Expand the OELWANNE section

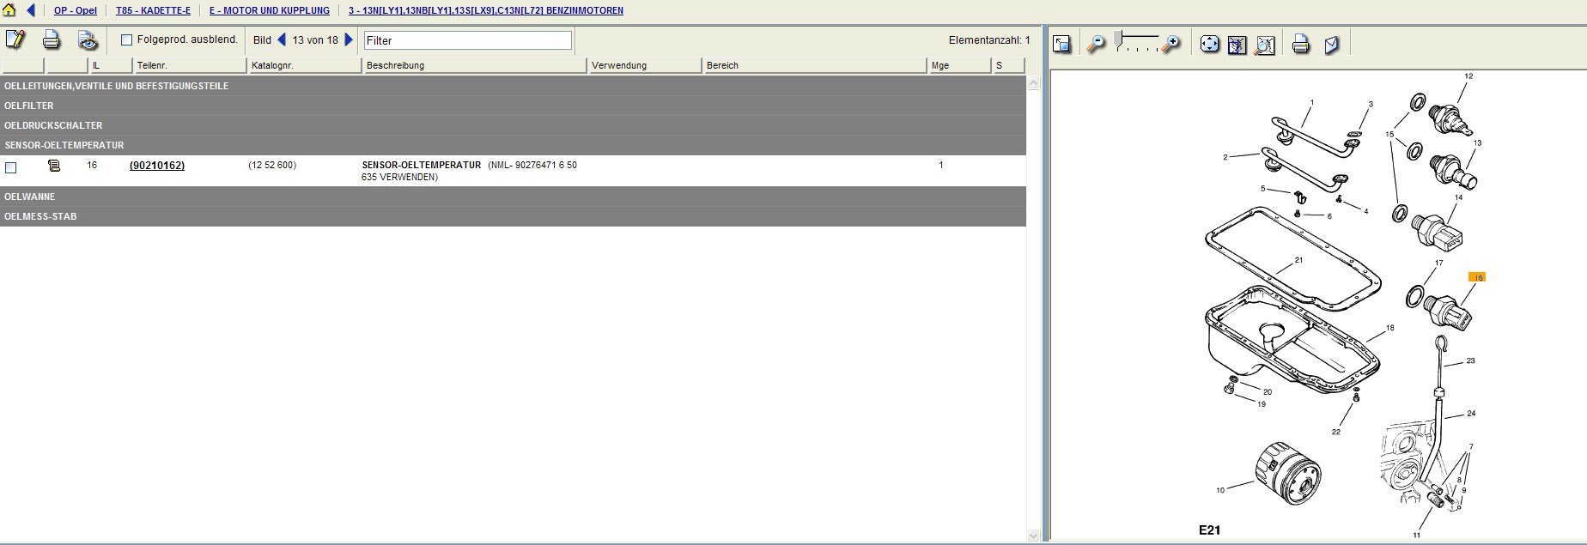(x=30, y=197)
